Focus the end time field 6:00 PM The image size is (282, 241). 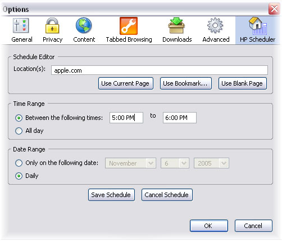click(180, 118)
